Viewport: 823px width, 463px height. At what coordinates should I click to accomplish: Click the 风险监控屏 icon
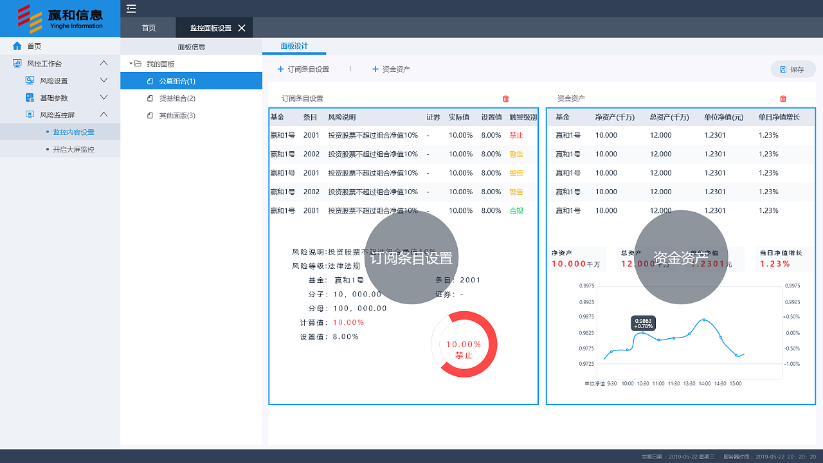tap(30, 115)
